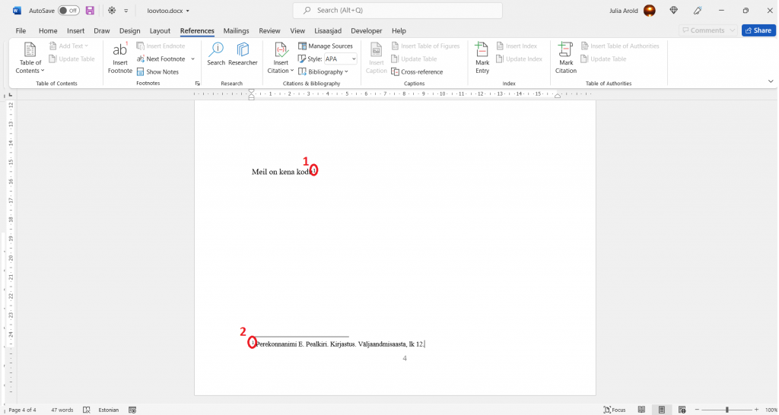Open the Mailings tab
This screenshot has width=779, height=415.
click(236, 30)
